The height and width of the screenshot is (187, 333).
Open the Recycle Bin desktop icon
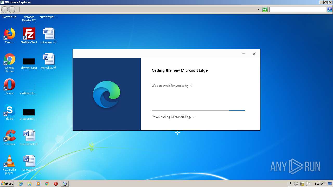9,17
